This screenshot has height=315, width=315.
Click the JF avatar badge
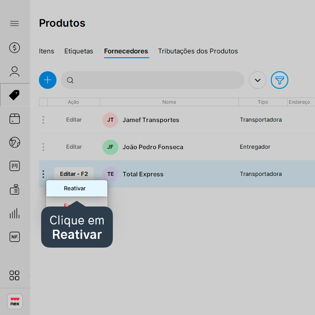pyautogui.click(x=110, y=147)
